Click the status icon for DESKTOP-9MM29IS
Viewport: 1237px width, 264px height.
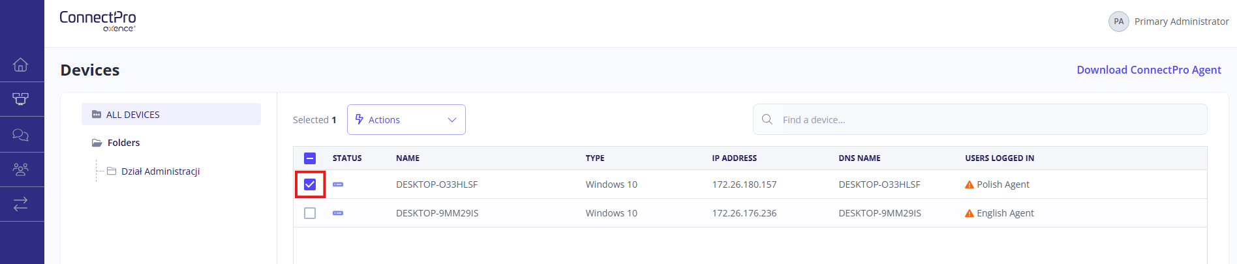click(338, 213)
